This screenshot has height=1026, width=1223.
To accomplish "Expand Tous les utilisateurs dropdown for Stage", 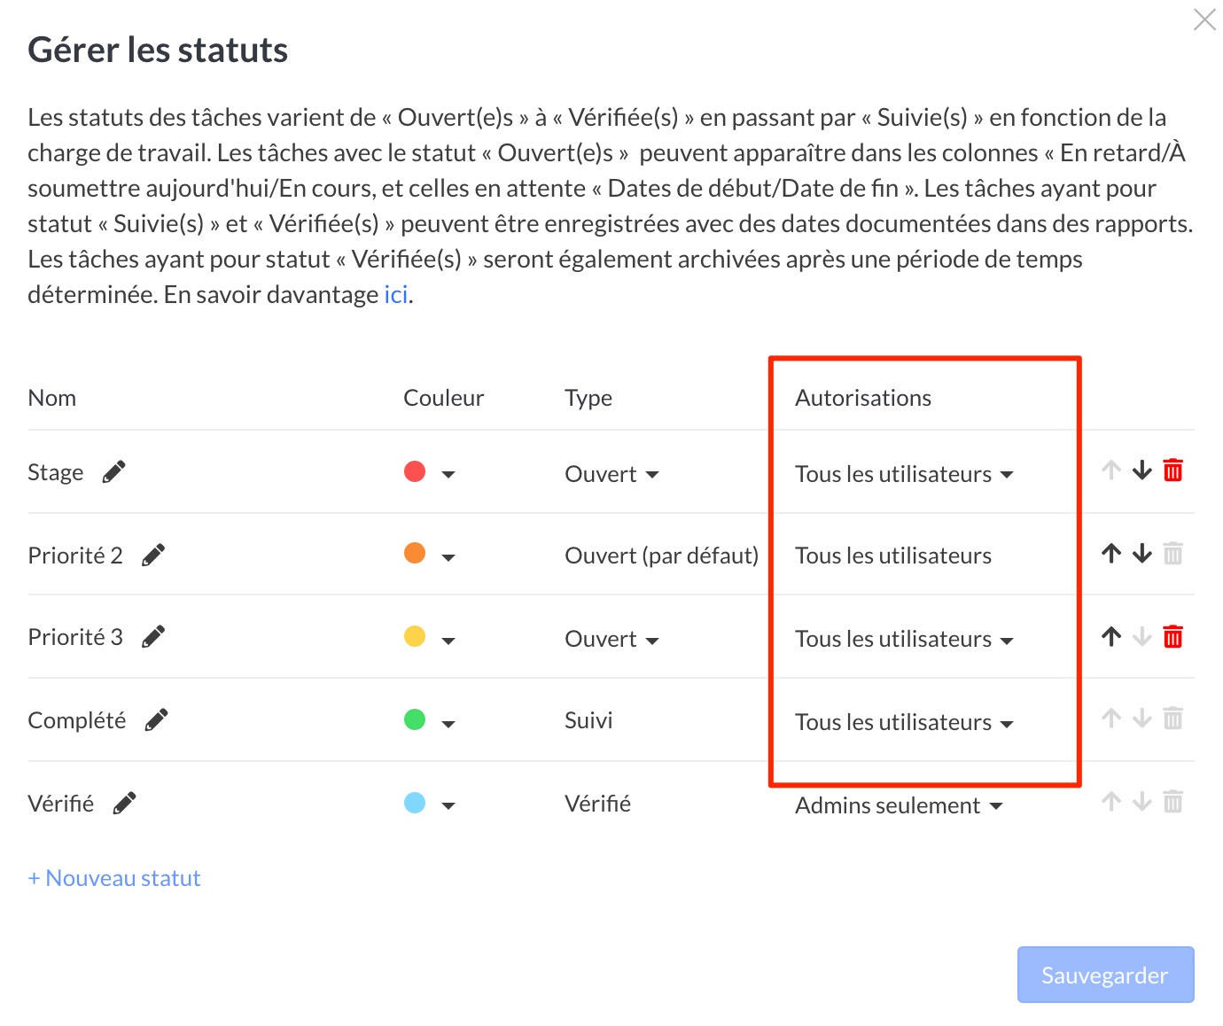I will click(904, 474).
